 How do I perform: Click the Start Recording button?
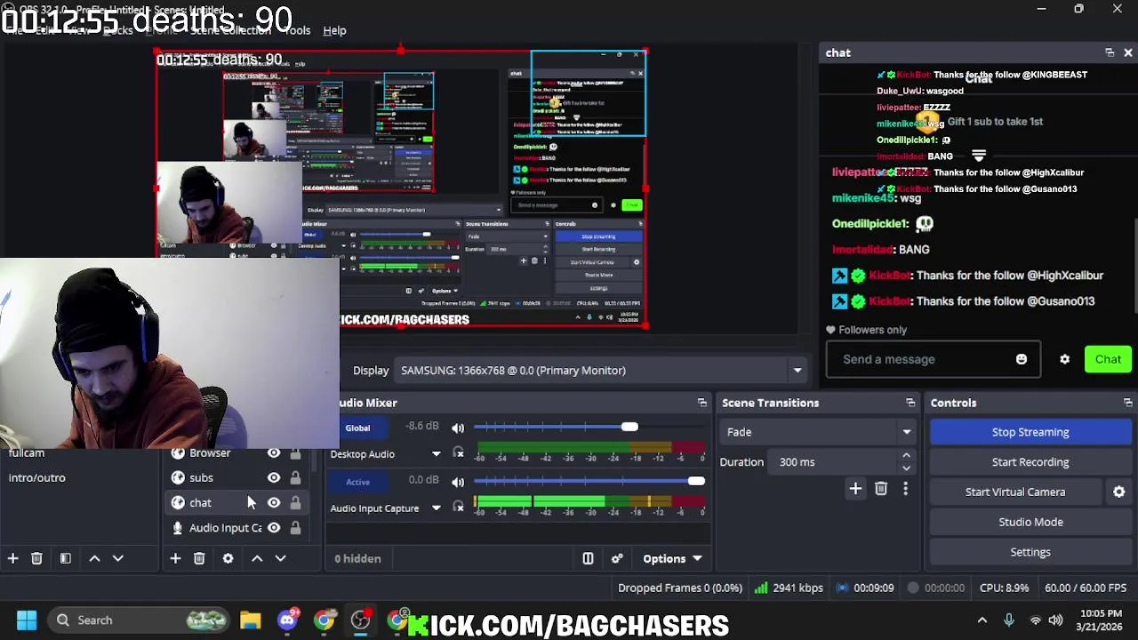pos(1030,462)
